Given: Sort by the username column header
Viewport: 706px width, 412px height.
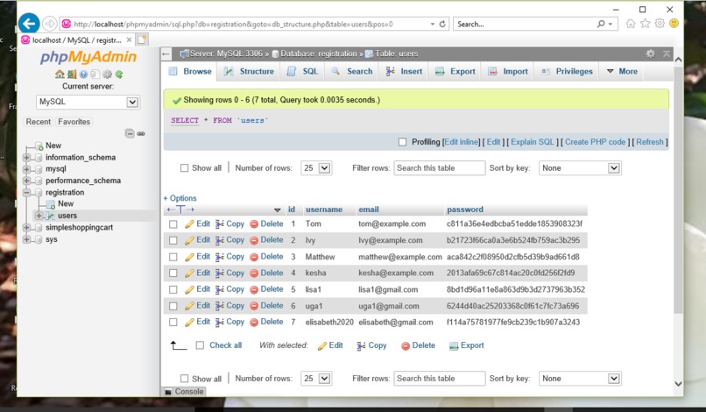Looking at the screenshot, I should tap(324, 210).
